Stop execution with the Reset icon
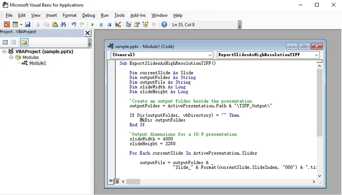The image size is (342, 195). pos(110,25)
